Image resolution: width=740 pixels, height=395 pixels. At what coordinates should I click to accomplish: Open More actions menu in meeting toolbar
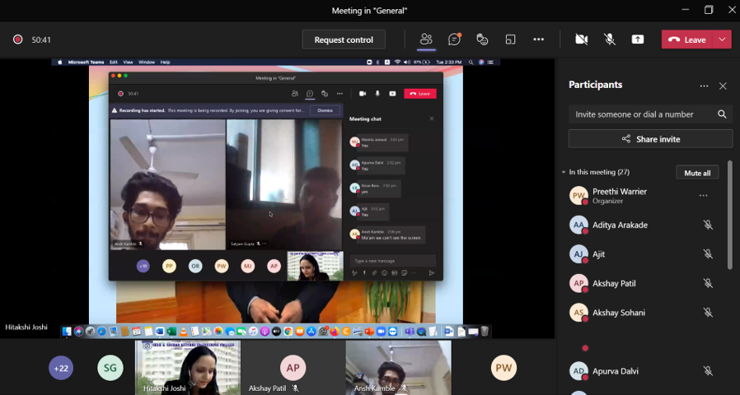[x=538, y=39]
